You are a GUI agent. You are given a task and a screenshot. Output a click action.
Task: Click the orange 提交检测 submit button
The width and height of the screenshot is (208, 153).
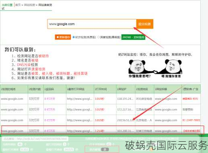(145, 24)
